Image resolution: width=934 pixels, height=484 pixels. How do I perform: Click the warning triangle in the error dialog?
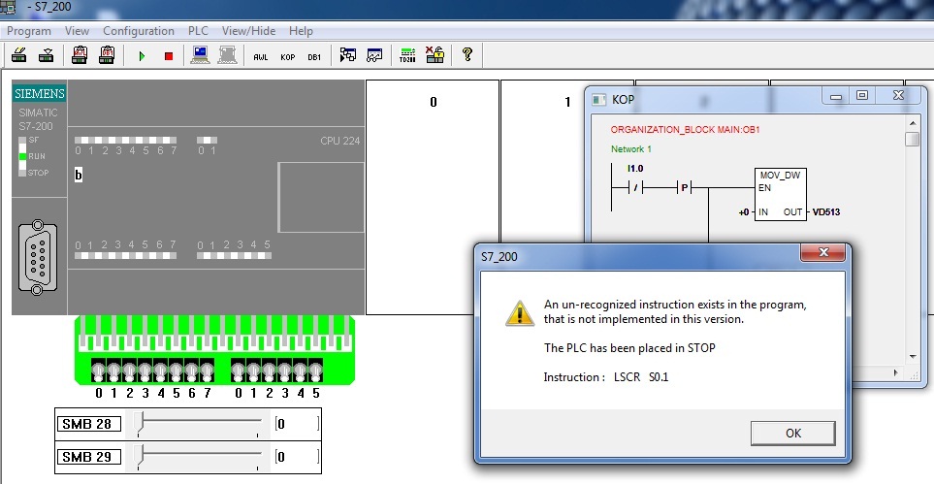[520, 313]
